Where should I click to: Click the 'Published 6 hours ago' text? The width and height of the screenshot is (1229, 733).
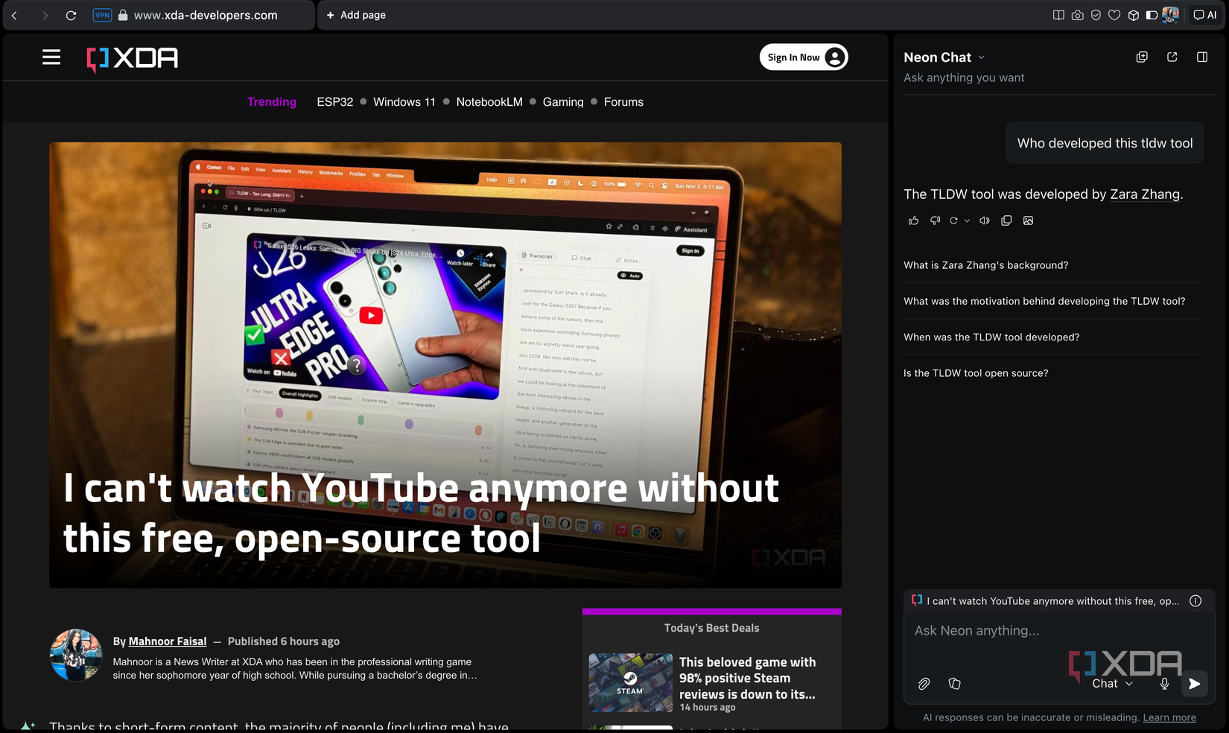(x=284, y=641)
